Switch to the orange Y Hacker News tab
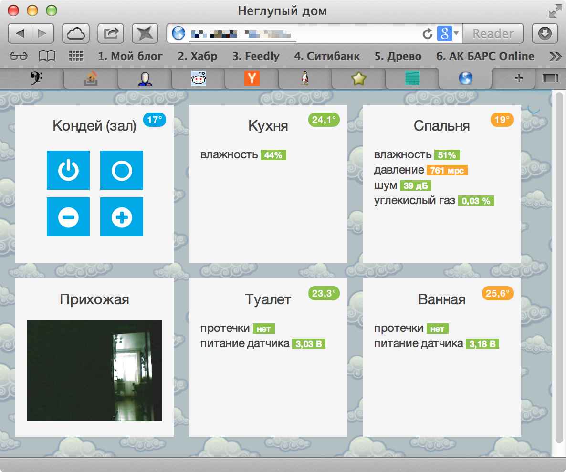 pyautogui.click(x=252, y=78)
